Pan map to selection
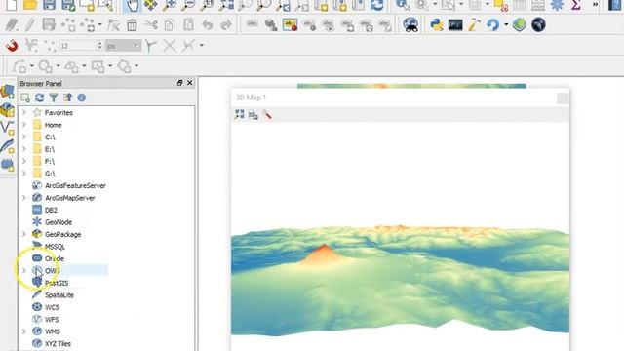 click(150, 5)
